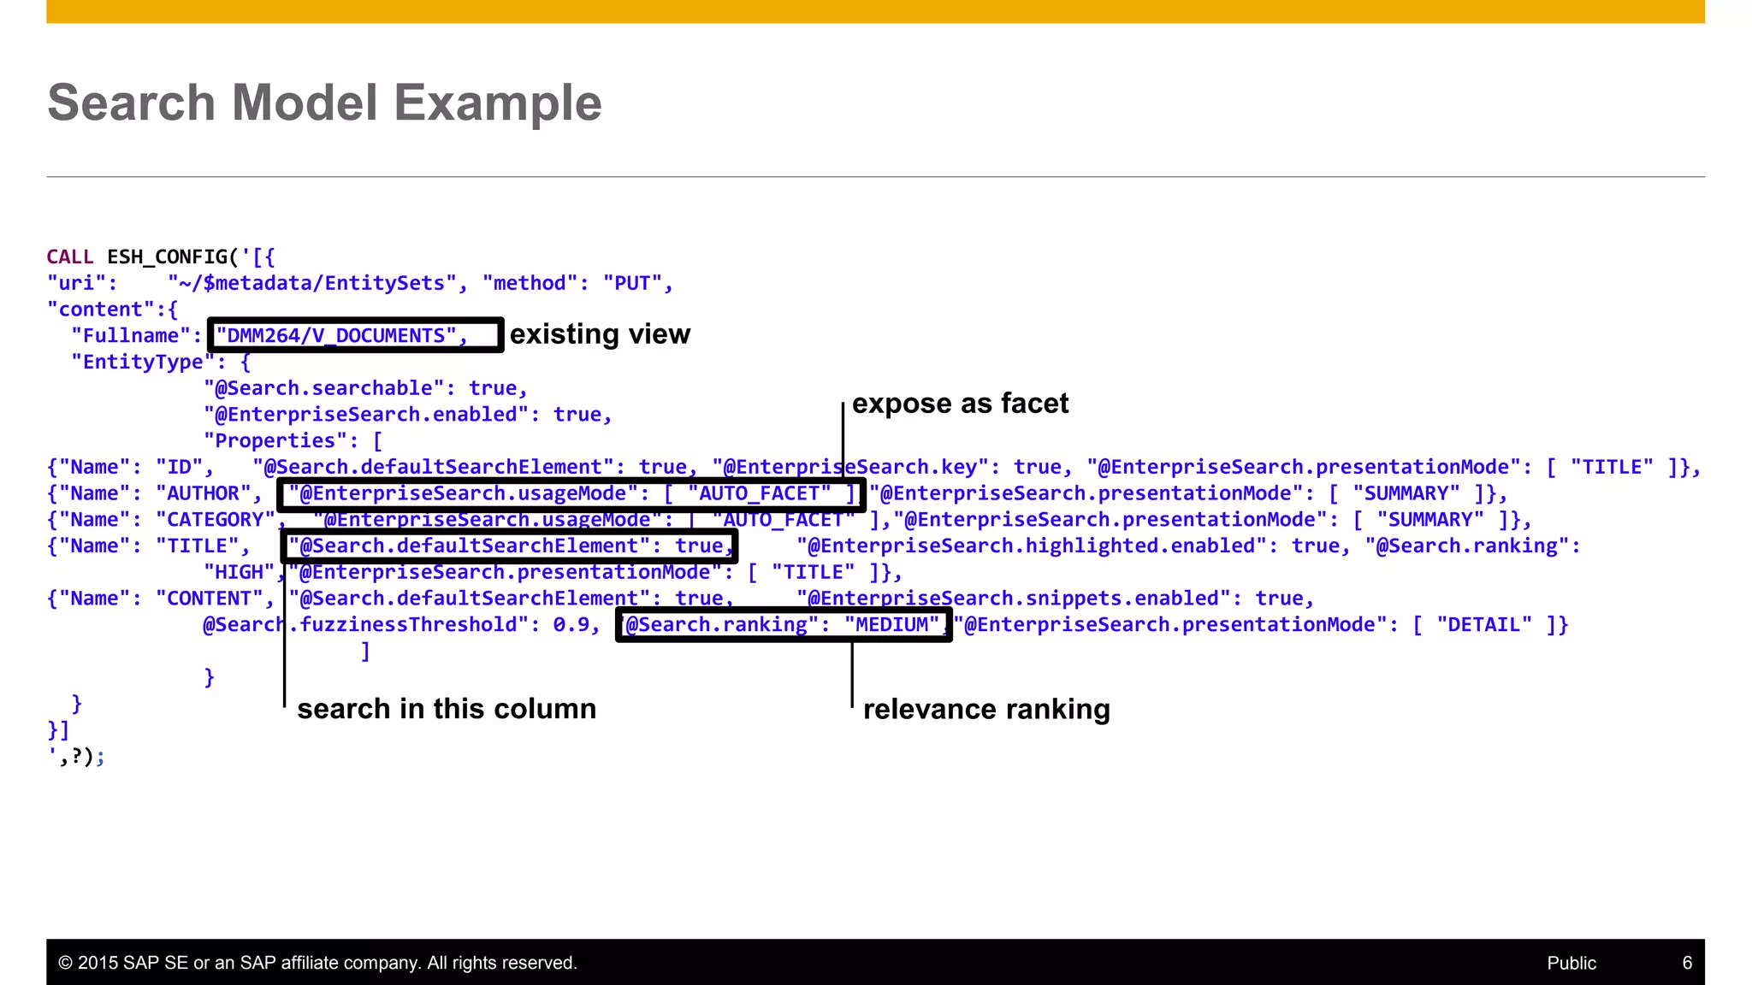This screenshot has width=1752, height=985.
Task: Click the "existing view" annotation label
Action: pyautogui.click(x=600, y=333)
